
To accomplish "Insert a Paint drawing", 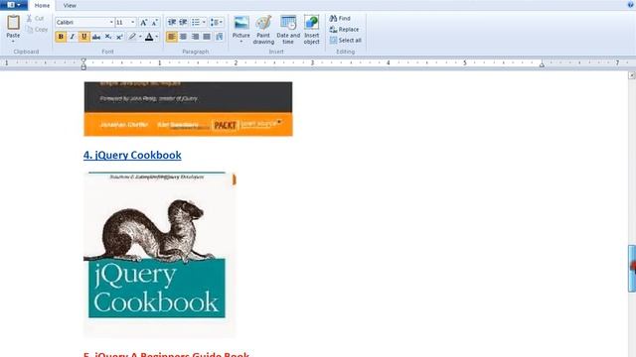I will 263,30.
